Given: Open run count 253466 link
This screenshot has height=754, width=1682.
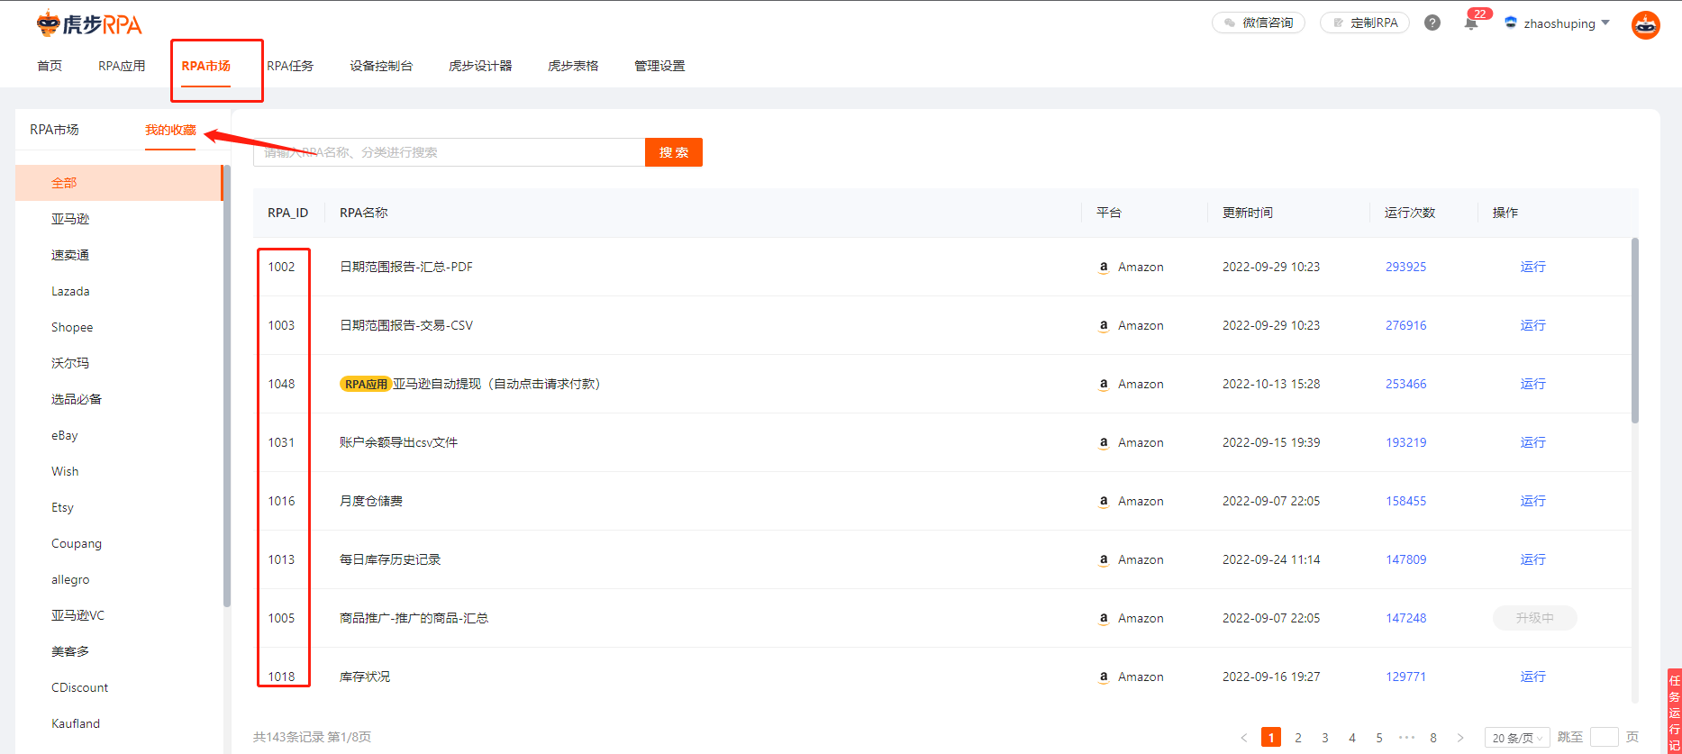Looking at the screenshot, I should pyautogui.click(x=1405, y=384).
